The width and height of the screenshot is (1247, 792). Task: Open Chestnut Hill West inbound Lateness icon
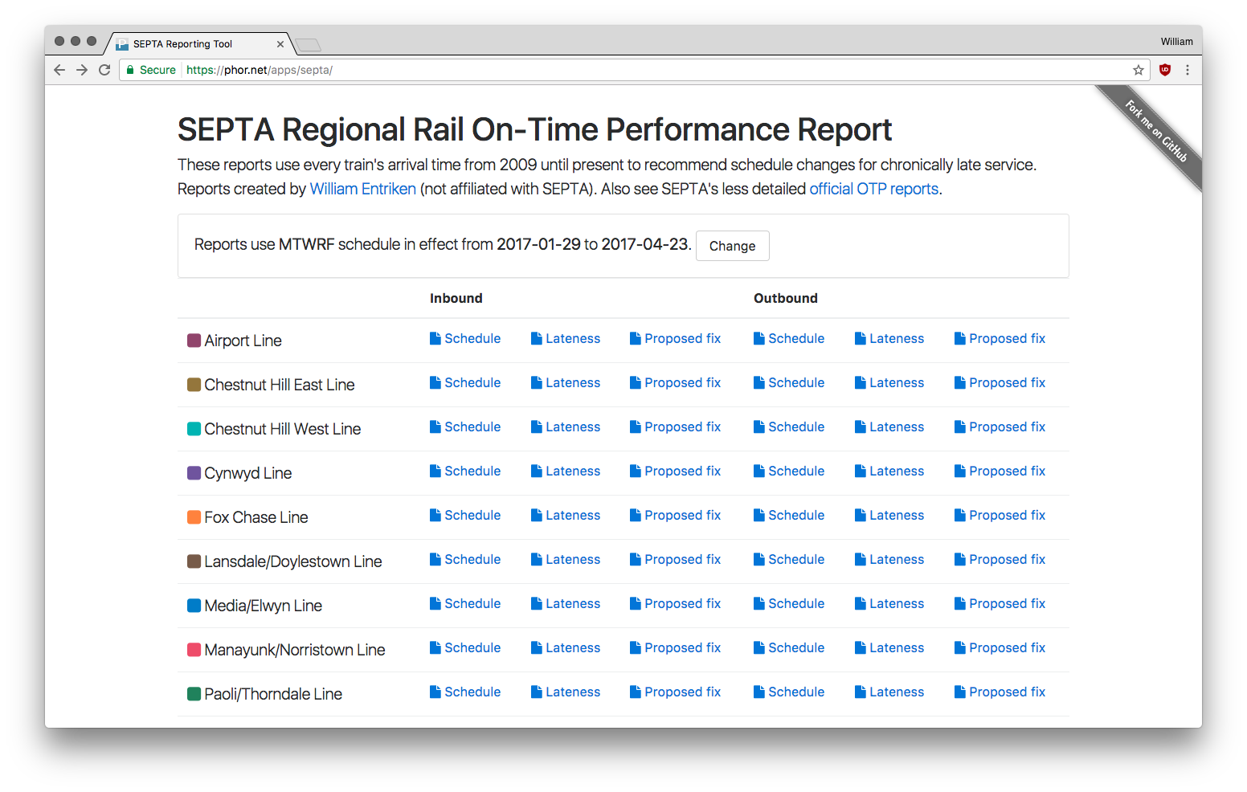tap(537, 427)
